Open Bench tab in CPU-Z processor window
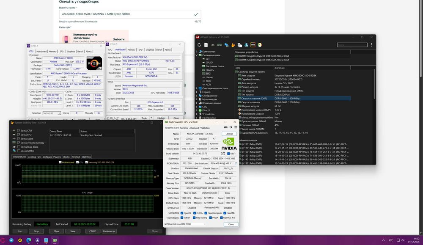The image size is (423, 245). pos(80,51)
